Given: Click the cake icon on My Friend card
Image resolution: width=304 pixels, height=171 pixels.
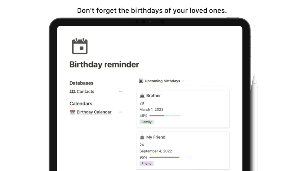Looking at the screenshot, I should [x=142, y=137].
